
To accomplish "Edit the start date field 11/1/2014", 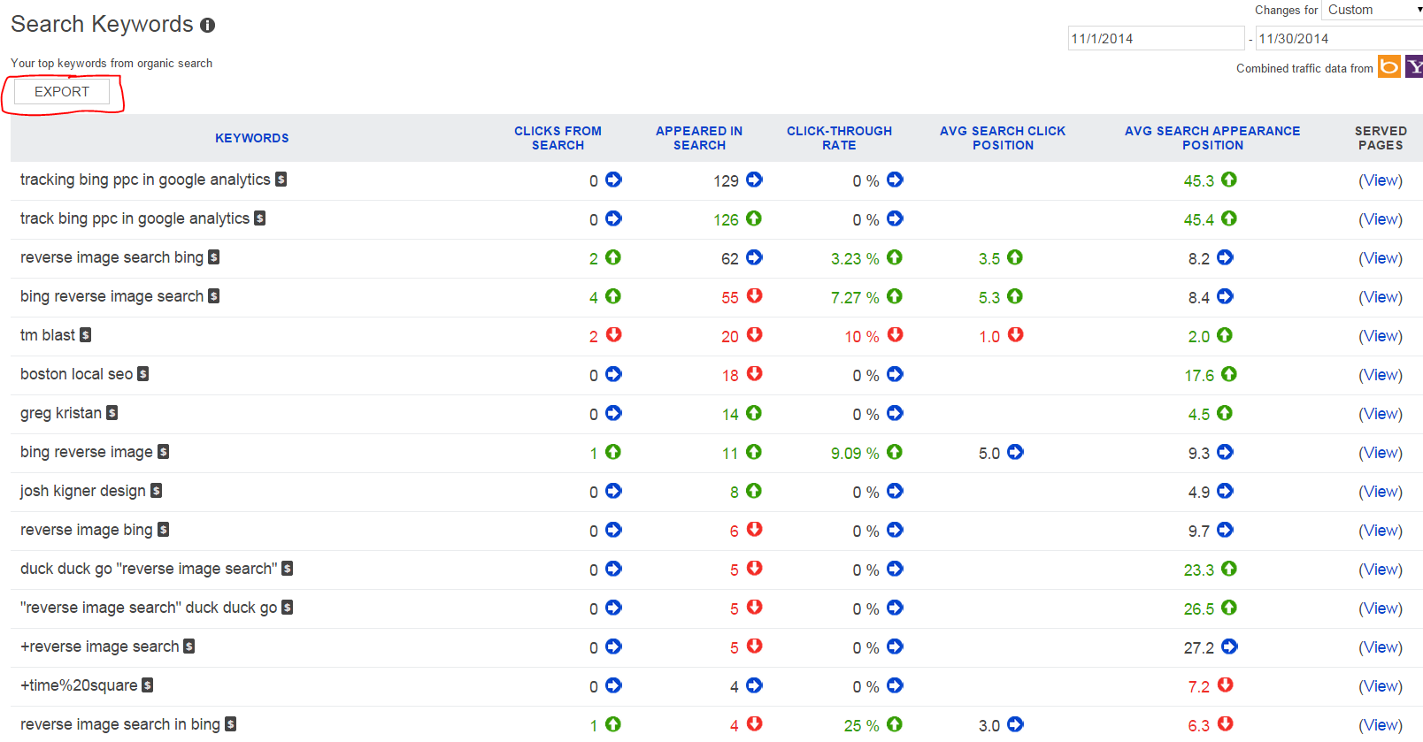I will point(1156,38).
